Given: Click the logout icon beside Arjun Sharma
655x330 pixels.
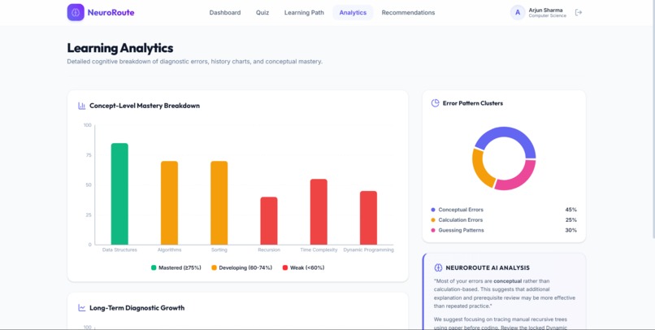Looking at the screenshot, I should [x=579, y=12].
